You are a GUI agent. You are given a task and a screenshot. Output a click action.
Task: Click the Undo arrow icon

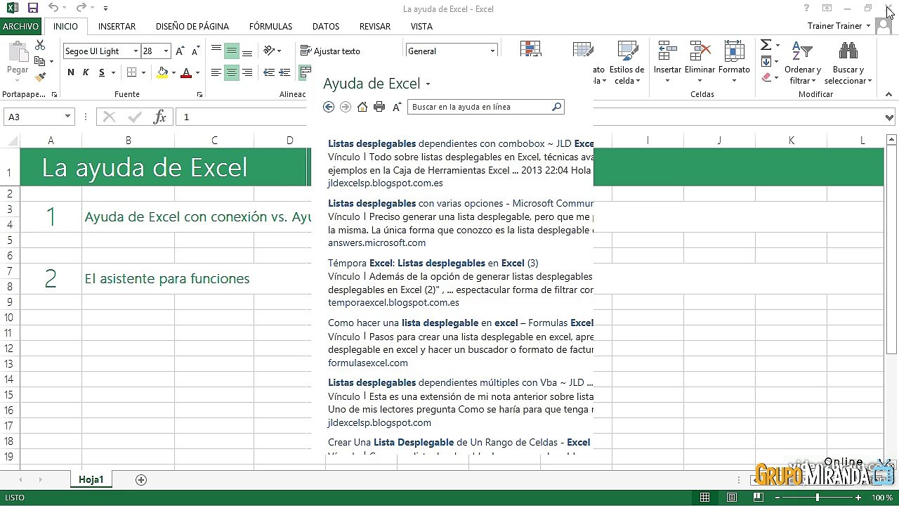tap(53, 8)
